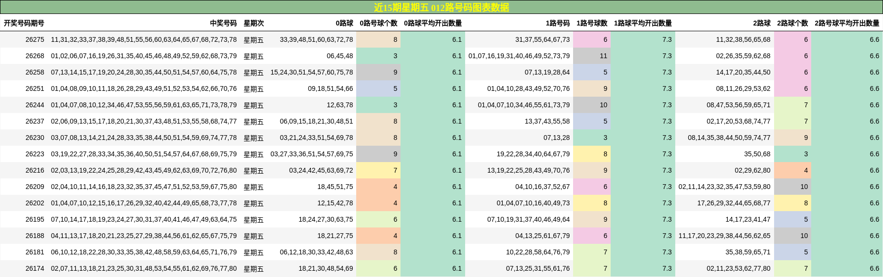Click the 2路号球平均开出数量 column header

click(x=847, y=23)
